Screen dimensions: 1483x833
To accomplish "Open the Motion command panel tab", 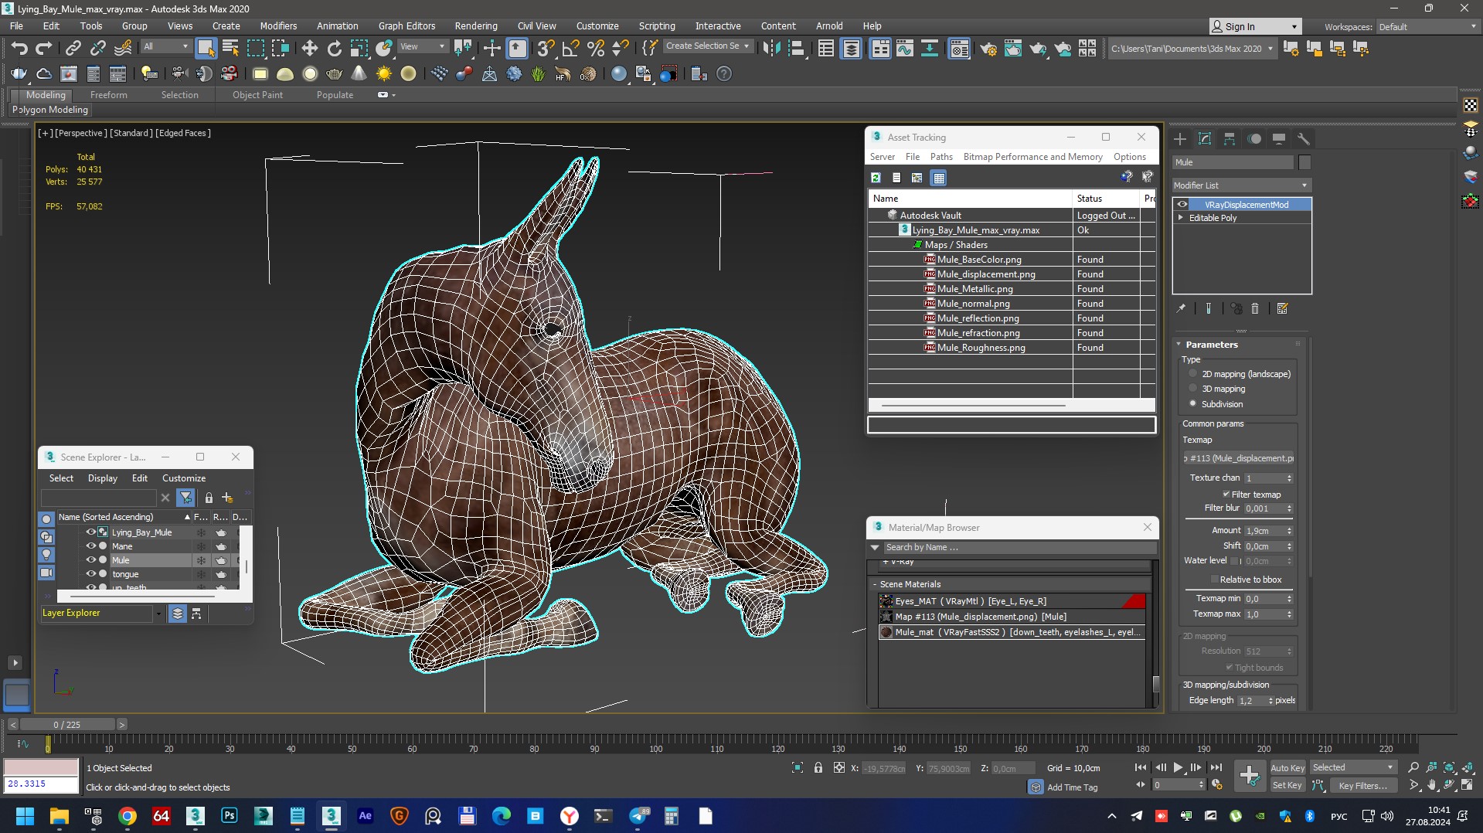I will 1254,139.
